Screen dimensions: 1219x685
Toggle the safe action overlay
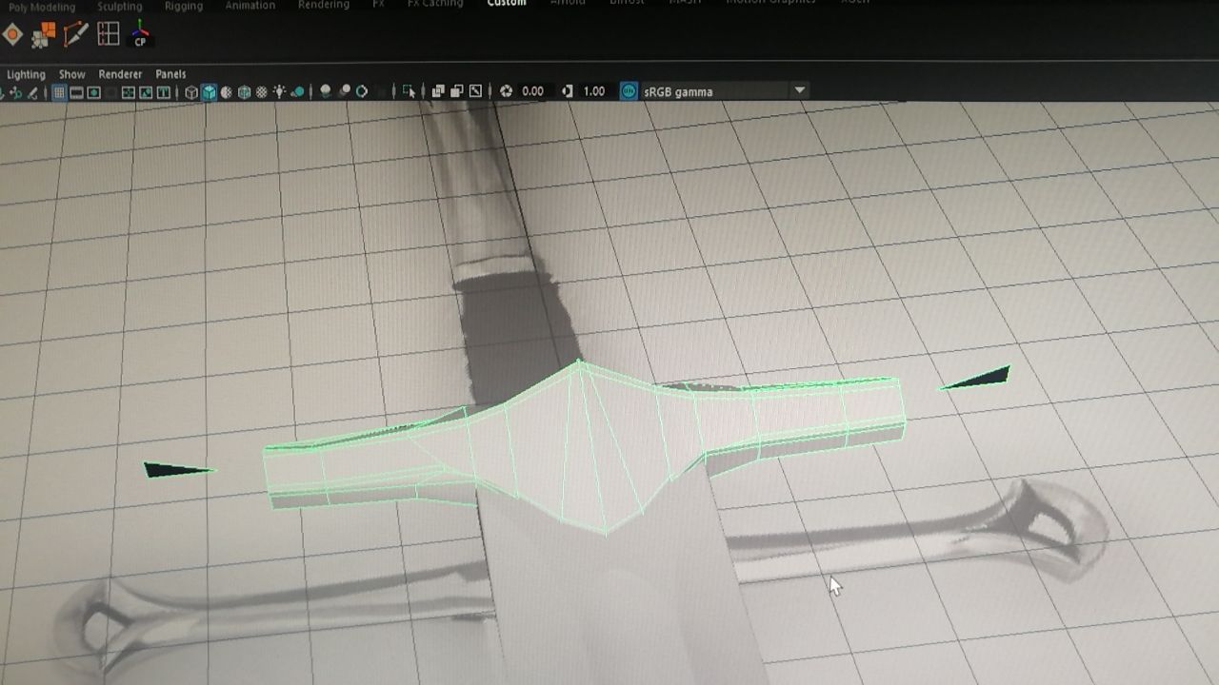click(146, 92)
